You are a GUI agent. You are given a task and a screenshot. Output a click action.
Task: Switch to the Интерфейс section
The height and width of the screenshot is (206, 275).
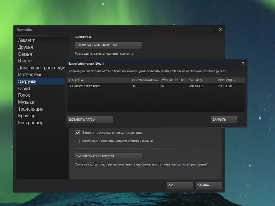coord(30,75)
